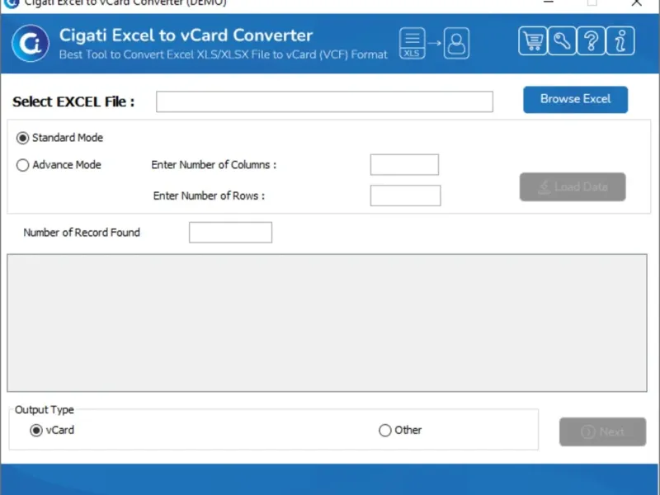
Task: Click the empty data preview grid
Action: click(x=327, y=323)
